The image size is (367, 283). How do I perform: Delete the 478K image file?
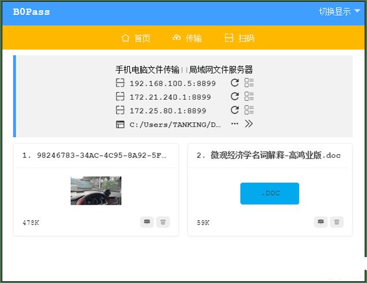pos(163,221)
